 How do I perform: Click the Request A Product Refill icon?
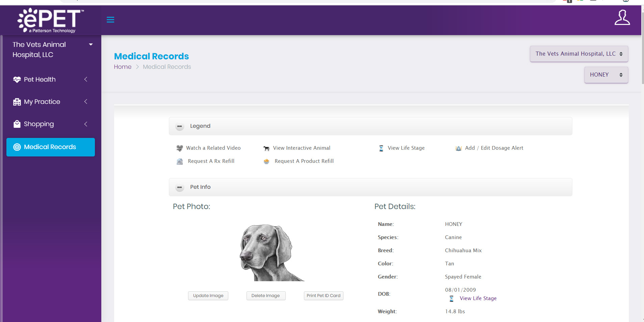click(266, 161)
